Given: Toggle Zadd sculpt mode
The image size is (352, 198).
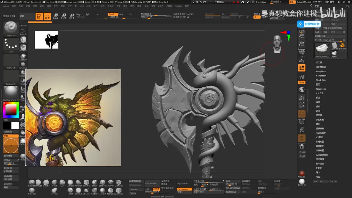Looking at the screenshot, I should [x=113, y=14].
